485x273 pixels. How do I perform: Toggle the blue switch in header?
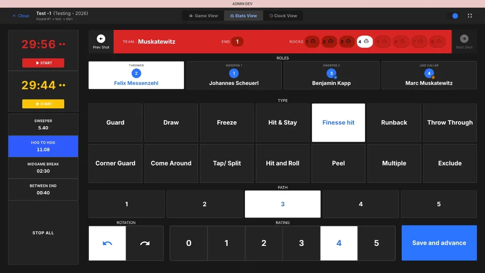453,16
